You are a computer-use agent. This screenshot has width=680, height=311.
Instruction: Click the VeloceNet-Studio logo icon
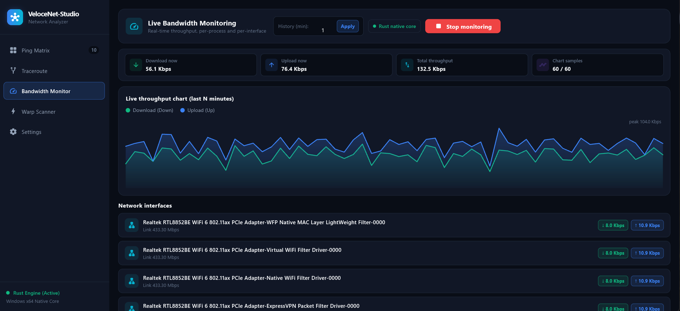[x=15, y=17]
